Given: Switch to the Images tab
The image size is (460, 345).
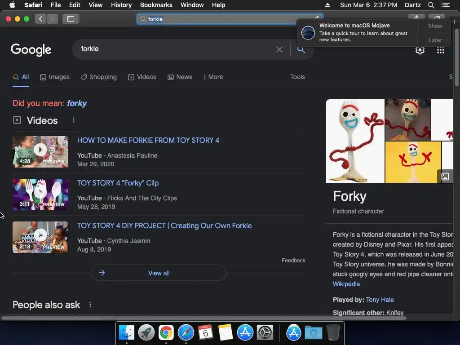Looking at the screenshot, I should coord(54,77).
